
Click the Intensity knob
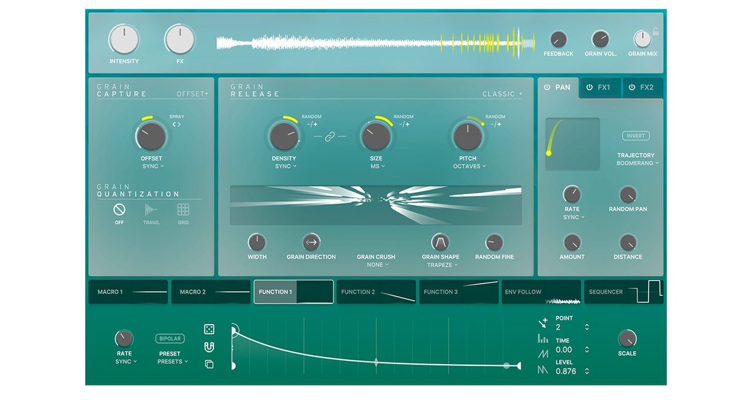click(x=124, y=39)
